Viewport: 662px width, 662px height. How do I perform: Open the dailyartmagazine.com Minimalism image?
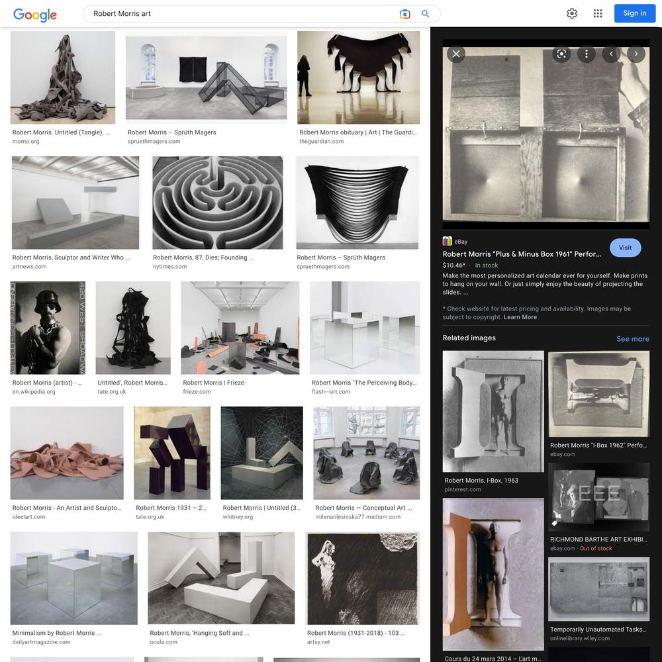pos(74,578)
